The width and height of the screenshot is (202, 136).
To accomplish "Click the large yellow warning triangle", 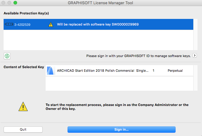I will [23, 106].
